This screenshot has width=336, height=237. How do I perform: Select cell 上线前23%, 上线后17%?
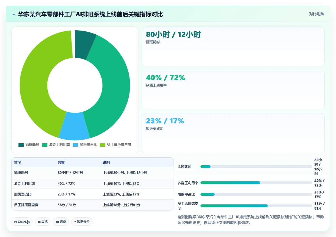pyautogui.click(x=121, y=194)
